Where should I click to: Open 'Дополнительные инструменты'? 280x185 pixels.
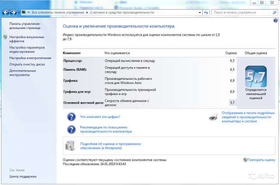coord(22,73)
